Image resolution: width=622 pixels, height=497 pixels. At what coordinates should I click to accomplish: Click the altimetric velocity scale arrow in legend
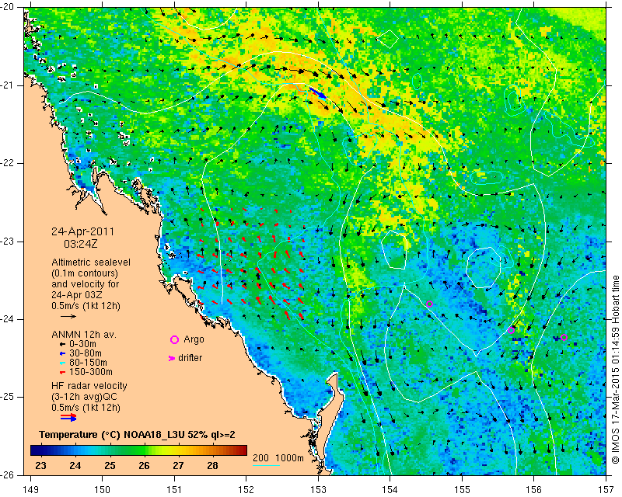(x=68, y=316)
